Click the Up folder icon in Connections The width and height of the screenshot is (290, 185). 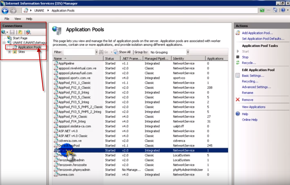[20, 32]
